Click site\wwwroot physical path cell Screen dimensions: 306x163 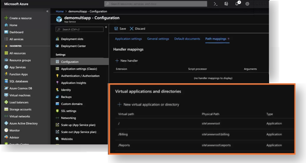(211, 124)
